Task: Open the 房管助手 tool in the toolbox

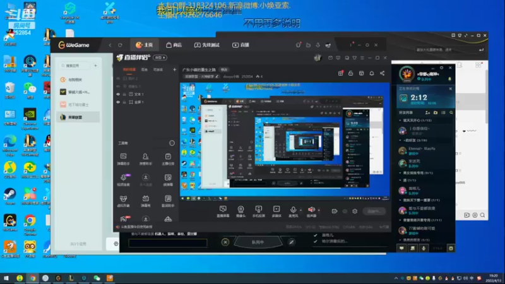Action: 146,159
